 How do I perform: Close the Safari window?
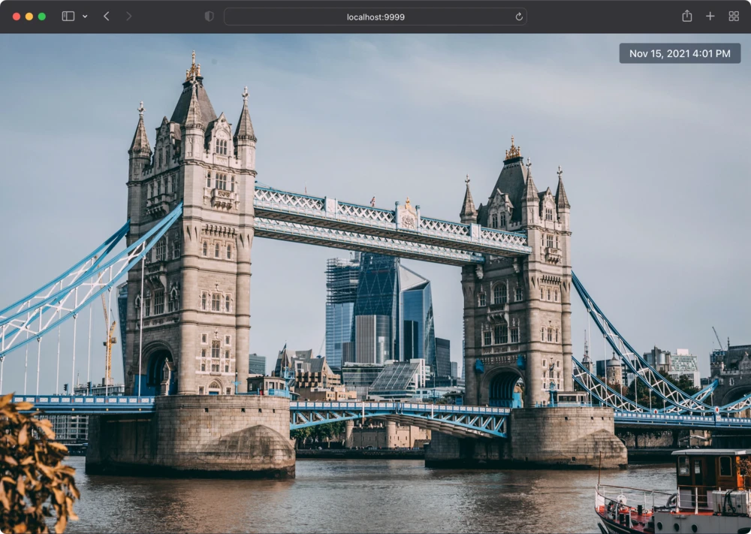click(17, 17)
